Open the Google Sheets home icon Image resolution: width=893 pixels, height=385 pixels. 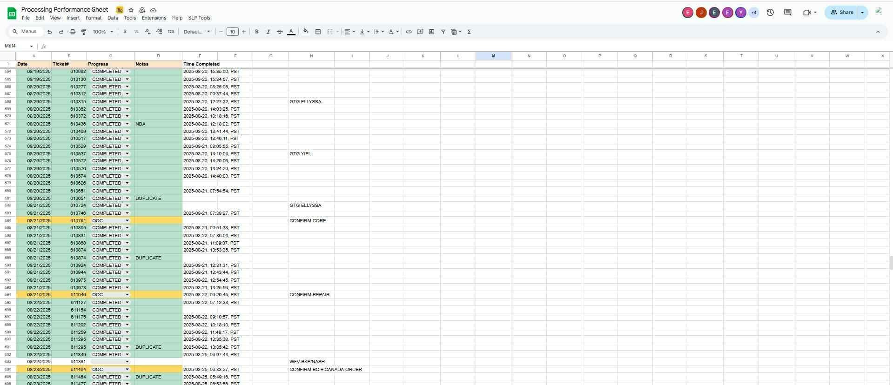[x=12, y=13]
